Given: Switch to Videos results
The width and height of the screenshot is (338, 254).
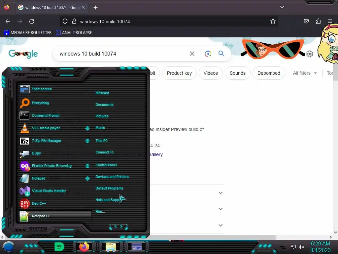Looking at the screenshot, I should [211, 73].
